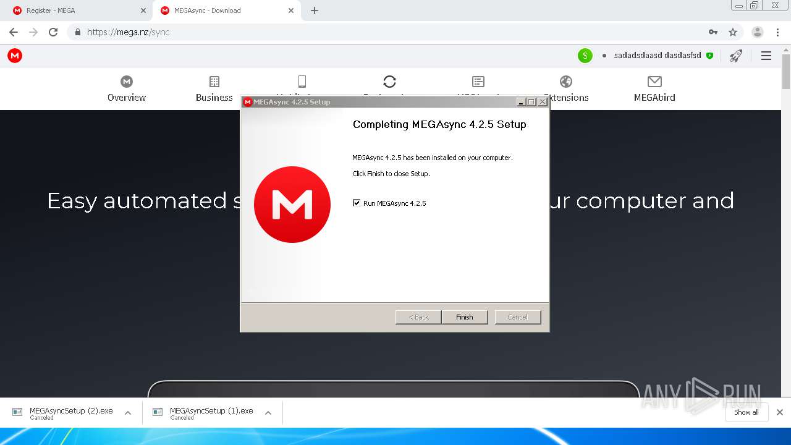Click Finish in the Setup dialog
The width and height of the screenshot is (791, 445).
click(x=465, y=317)
